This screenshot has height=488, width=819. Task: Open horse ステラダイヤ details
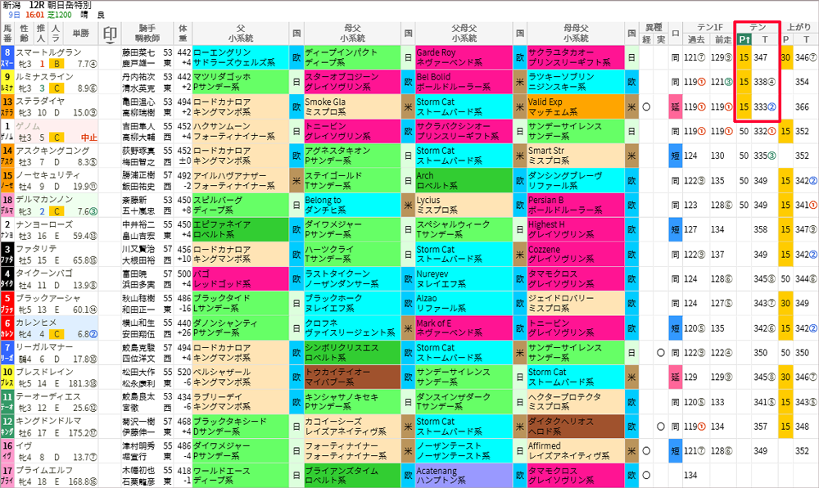pyautogui.click(x=40, y=102)
